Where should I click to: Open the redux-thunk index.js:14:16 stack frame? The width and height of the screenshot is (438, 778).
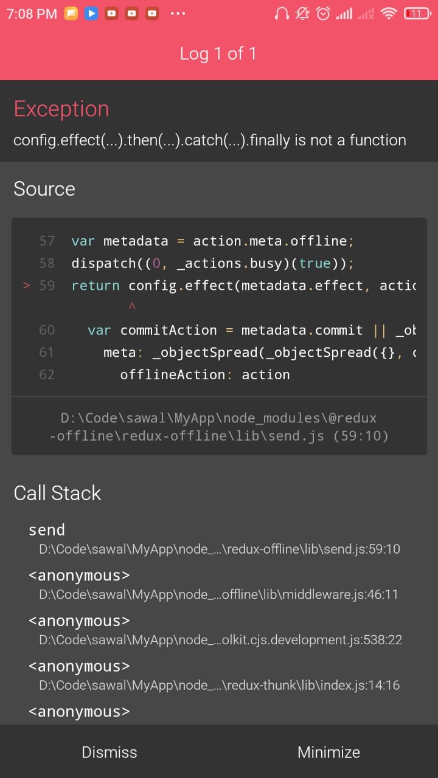pyautogui.click(x=219, y=685)
